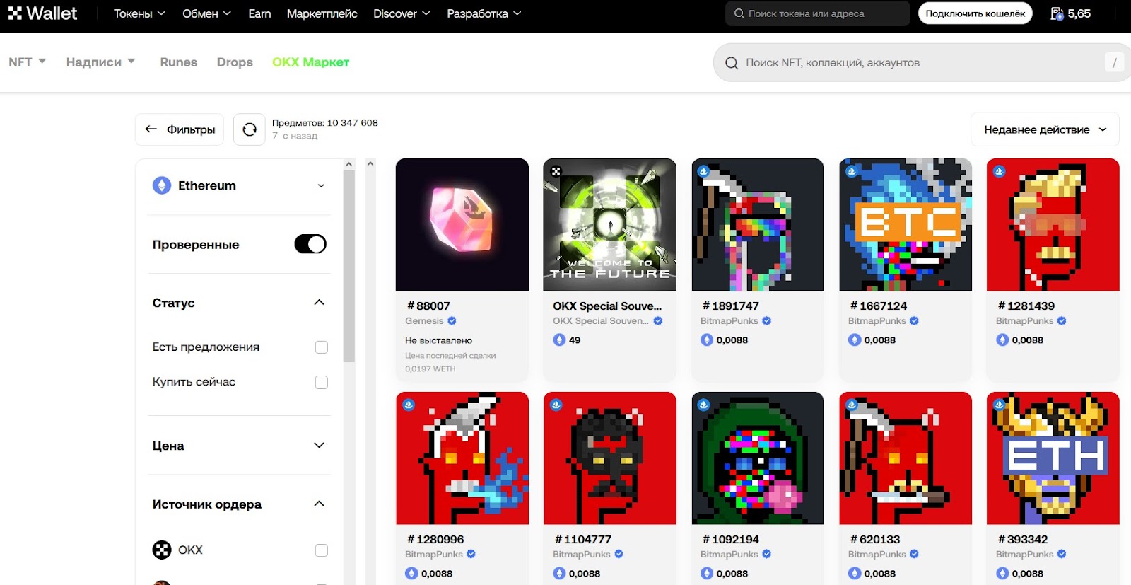Click the verified badge under #393342
Viewport: 1131px width, 585px height.
coord(1062,555)
